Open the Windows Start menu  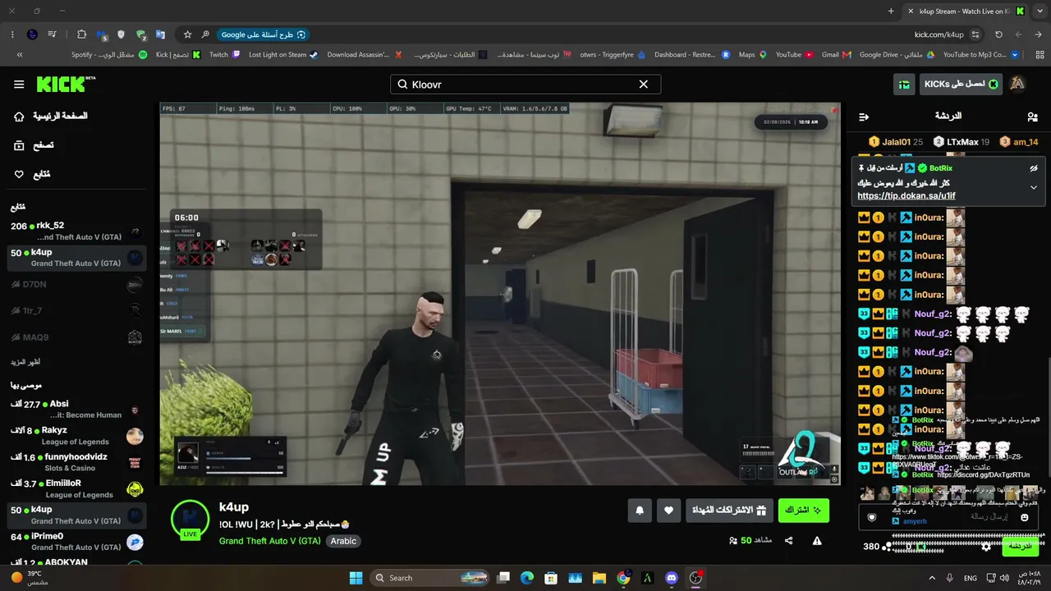[x=356, y=578]
